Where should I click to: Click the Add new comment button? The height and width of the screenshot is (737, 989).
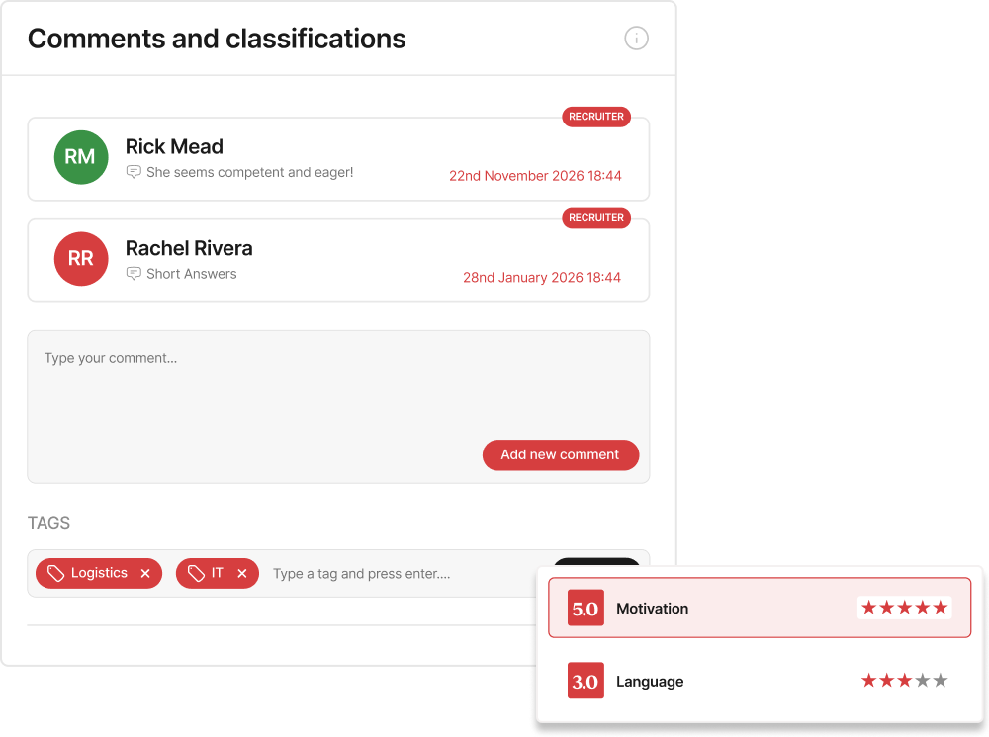click(x=560, y=454)
